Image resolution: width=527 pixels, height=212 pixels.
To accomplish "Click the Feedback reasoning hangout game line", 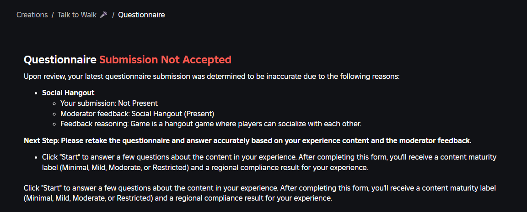I will [x=211, y=124].
